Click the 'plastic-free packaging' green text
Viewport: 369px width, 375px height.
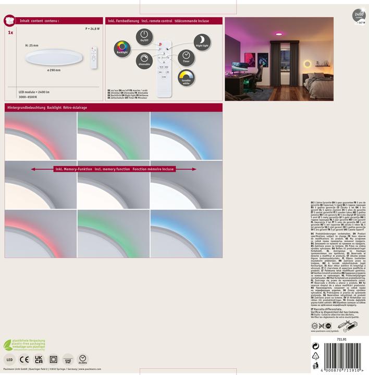click(x=28, y=343)
